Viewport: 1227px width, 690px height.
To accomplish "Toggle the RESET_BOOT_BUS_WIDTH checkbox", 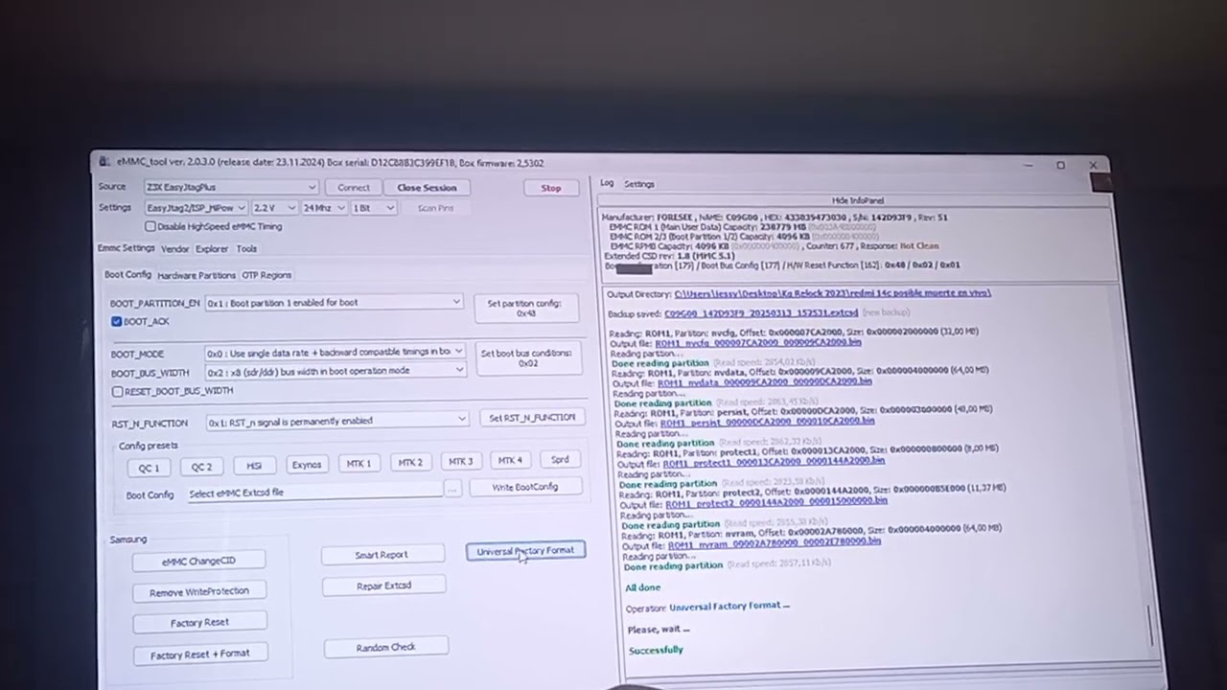I will pos(117,391).
